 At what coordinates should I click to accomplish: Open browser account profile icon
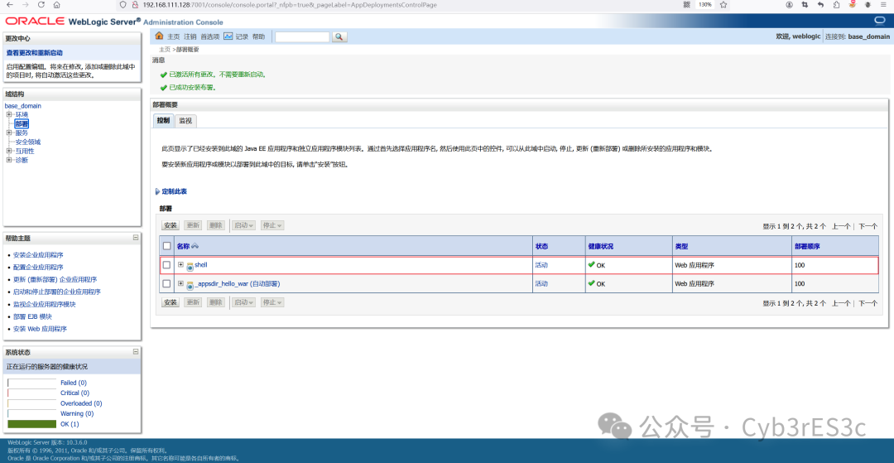coord(789,5)
